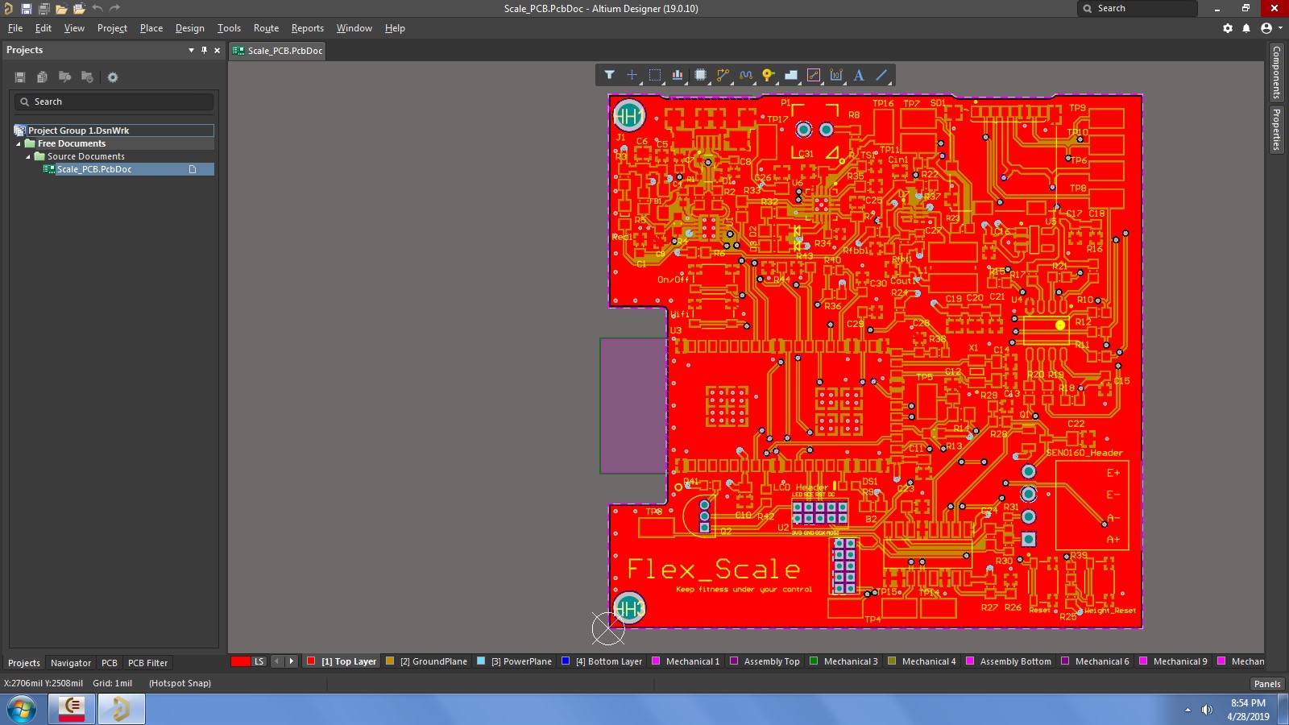Viewport: 1289px width, 725px height.
Task: Open the selection filter tool
Action: pyautogui.click(x=610, y=75)
